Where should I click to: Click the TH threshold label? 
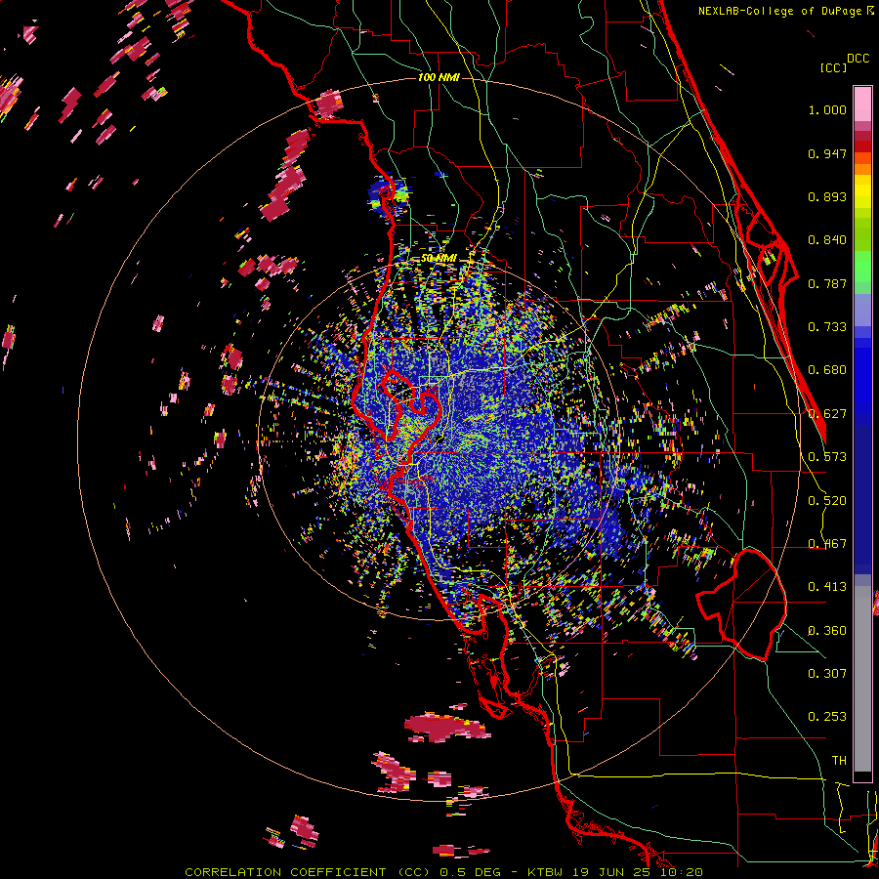tap(839, 761)
